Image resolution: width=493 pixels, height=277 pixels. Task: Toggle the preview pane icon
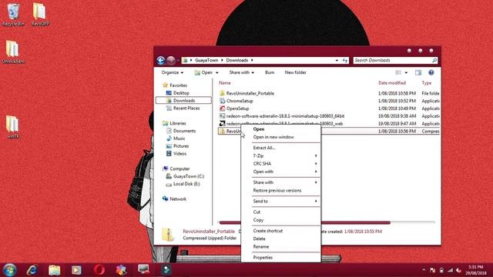pos(418,72)
